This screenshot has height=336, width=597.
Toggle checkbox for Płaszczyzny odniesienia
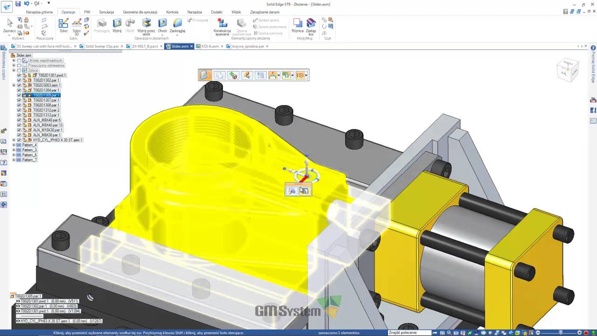19,65
